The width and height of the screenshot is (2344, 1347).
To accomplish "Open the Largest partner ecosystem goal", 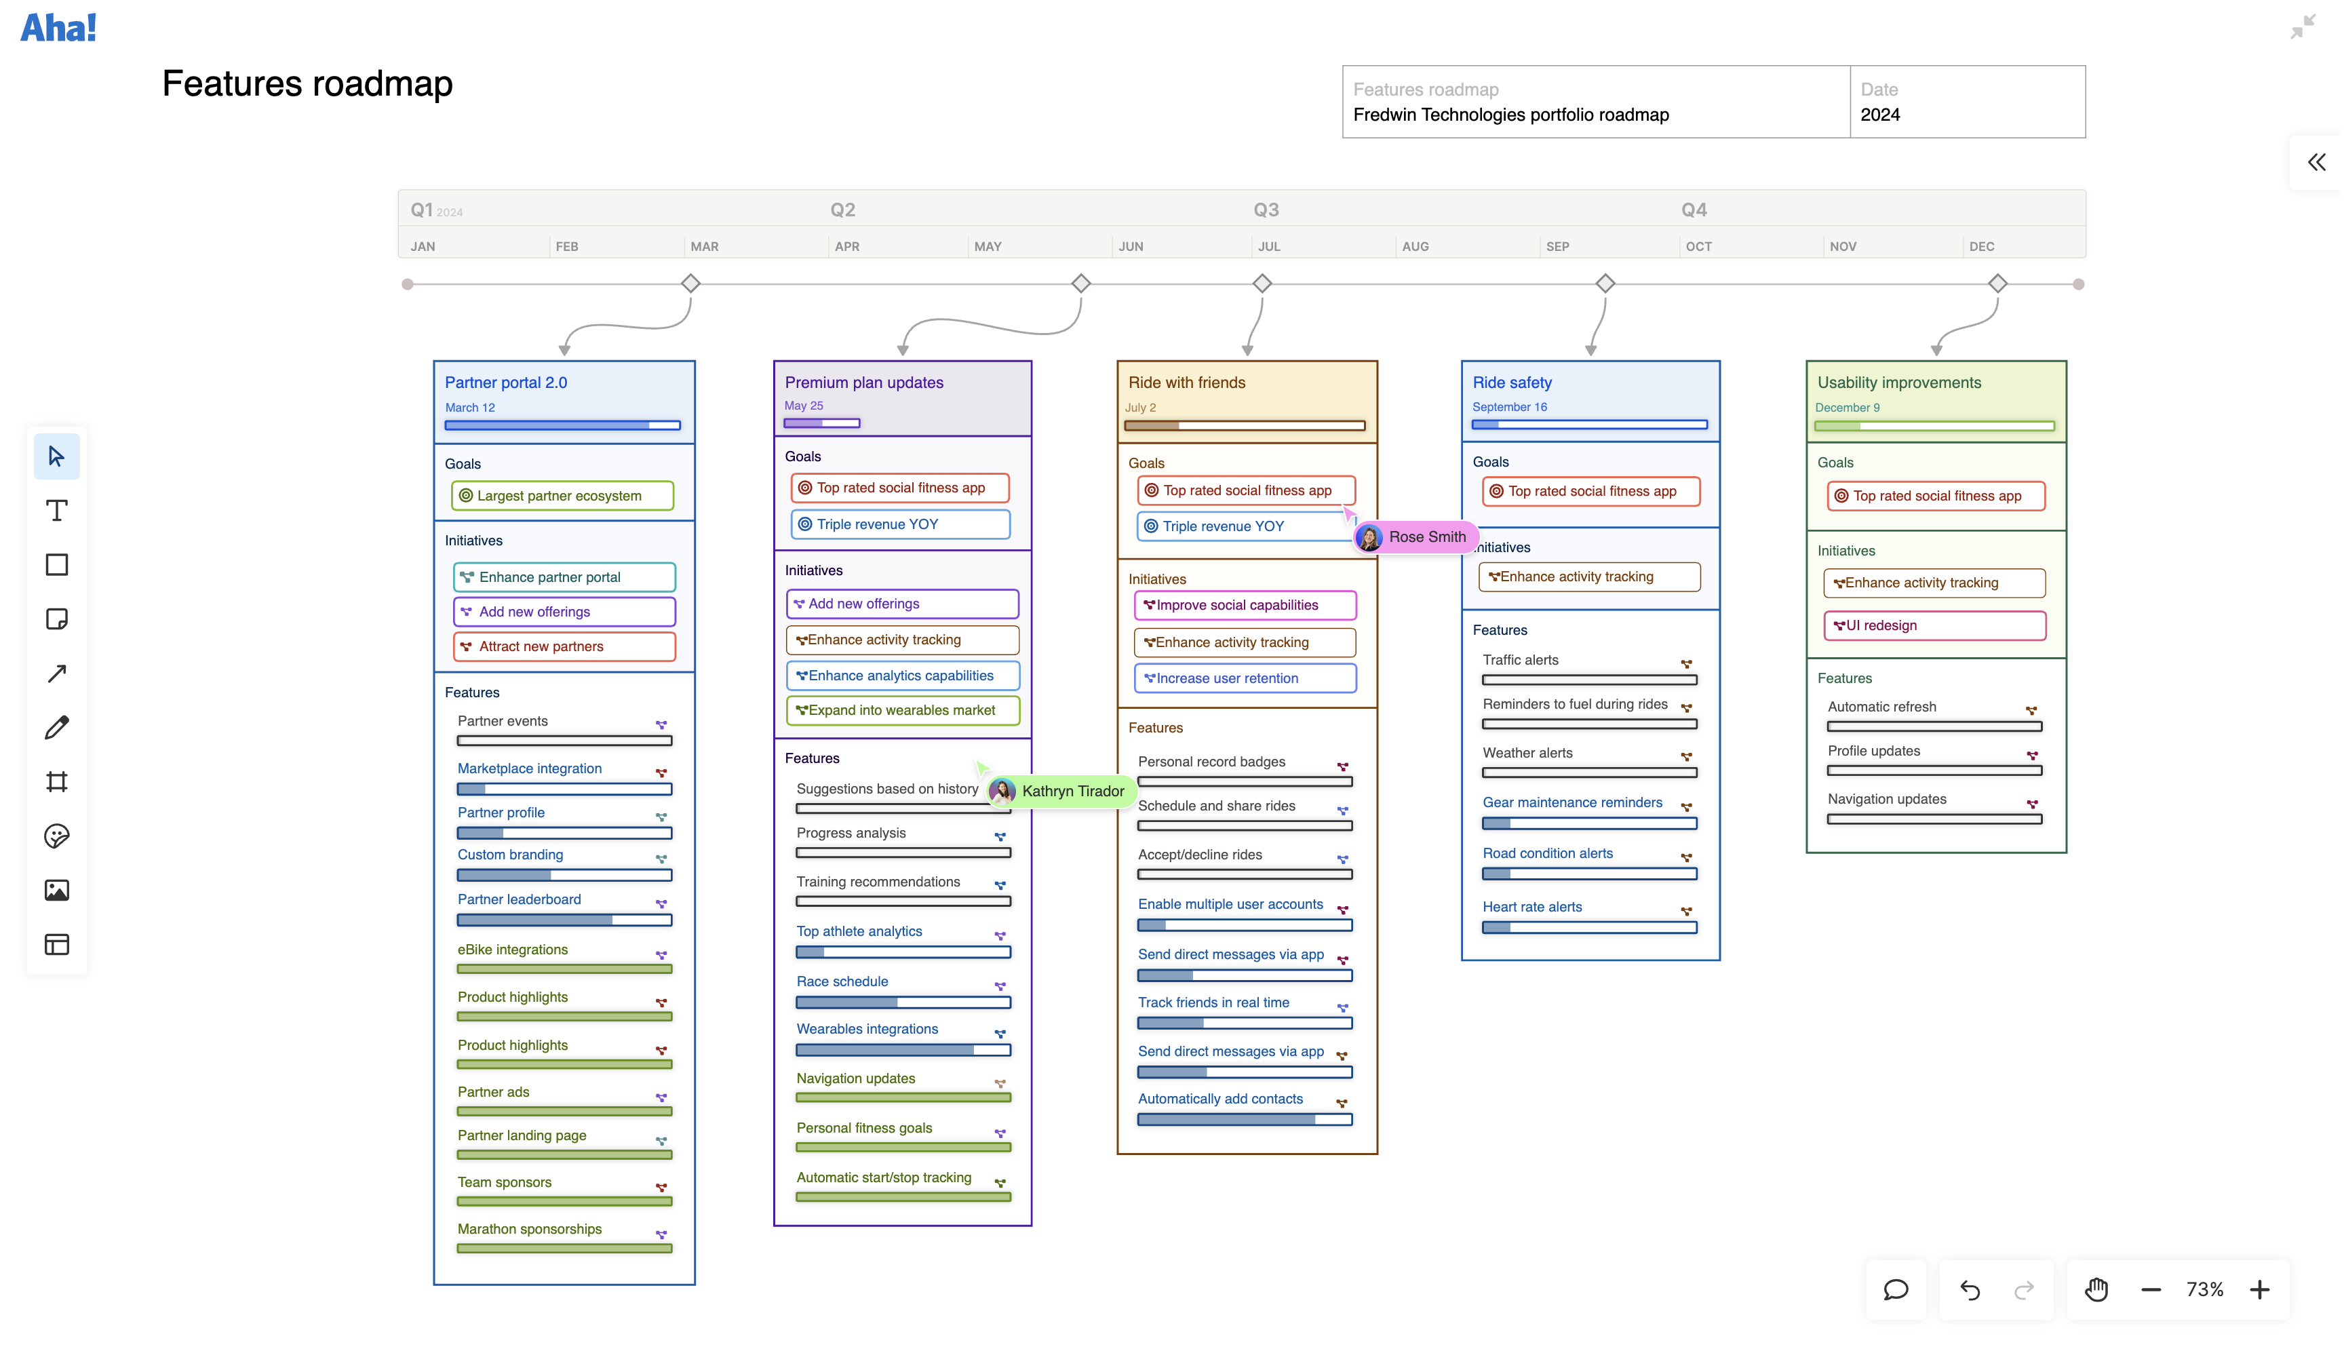I will (562, 496).
